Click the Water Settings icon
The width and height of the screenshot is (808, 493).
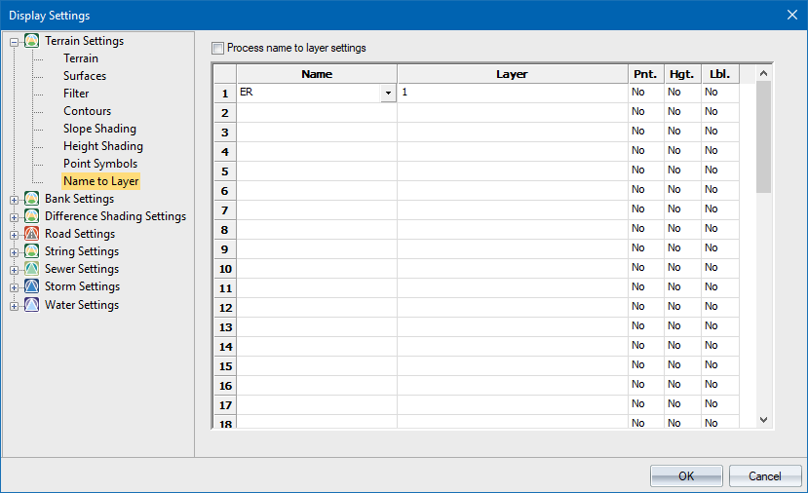point(31,305)
